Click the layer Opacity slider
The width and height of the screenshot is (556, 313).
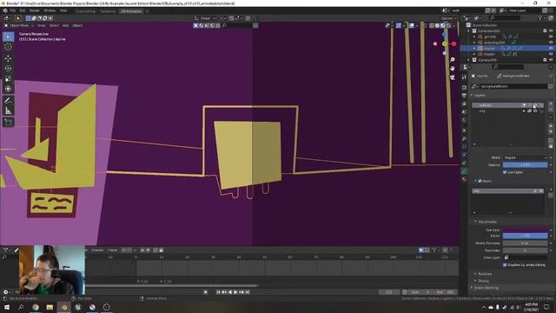click(525, 165)
